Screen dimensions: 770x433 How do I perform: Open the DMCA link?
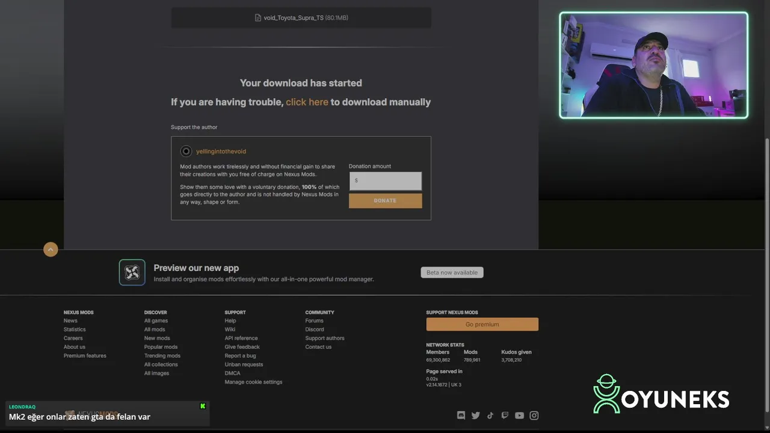pos(232,373)
